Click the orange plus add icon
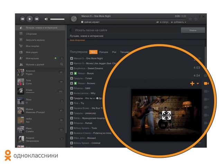The image size is (219, 164). tap(192, 84)
